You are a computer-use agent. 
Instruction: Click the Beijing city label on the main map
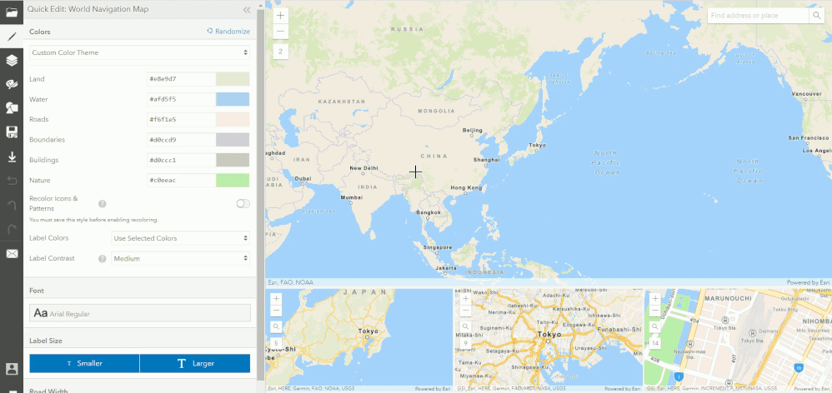tap(472, 130)
